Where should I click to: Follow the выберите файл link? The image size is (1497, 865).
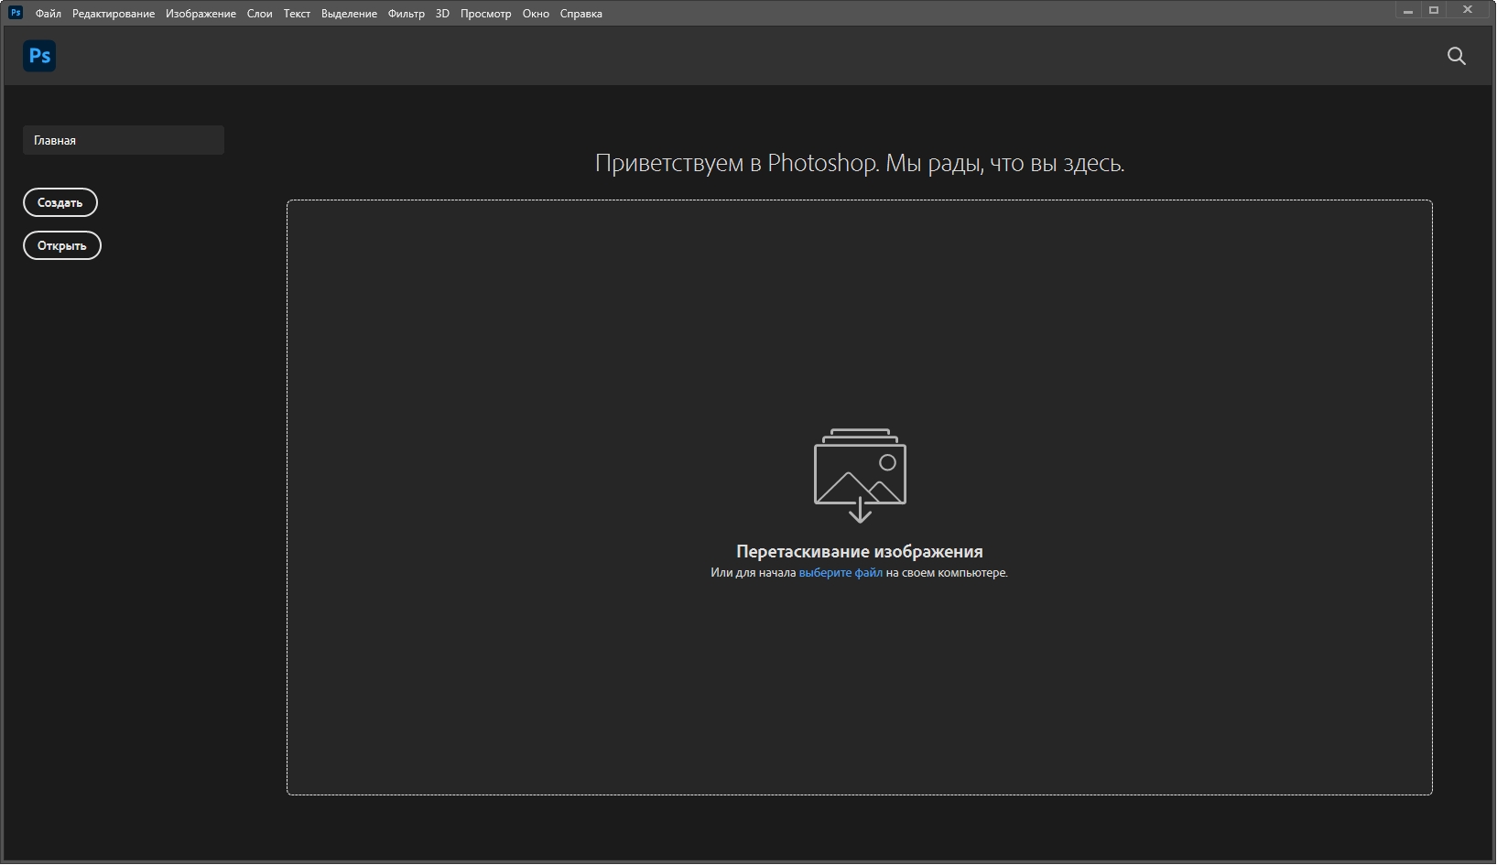(841, 573)
